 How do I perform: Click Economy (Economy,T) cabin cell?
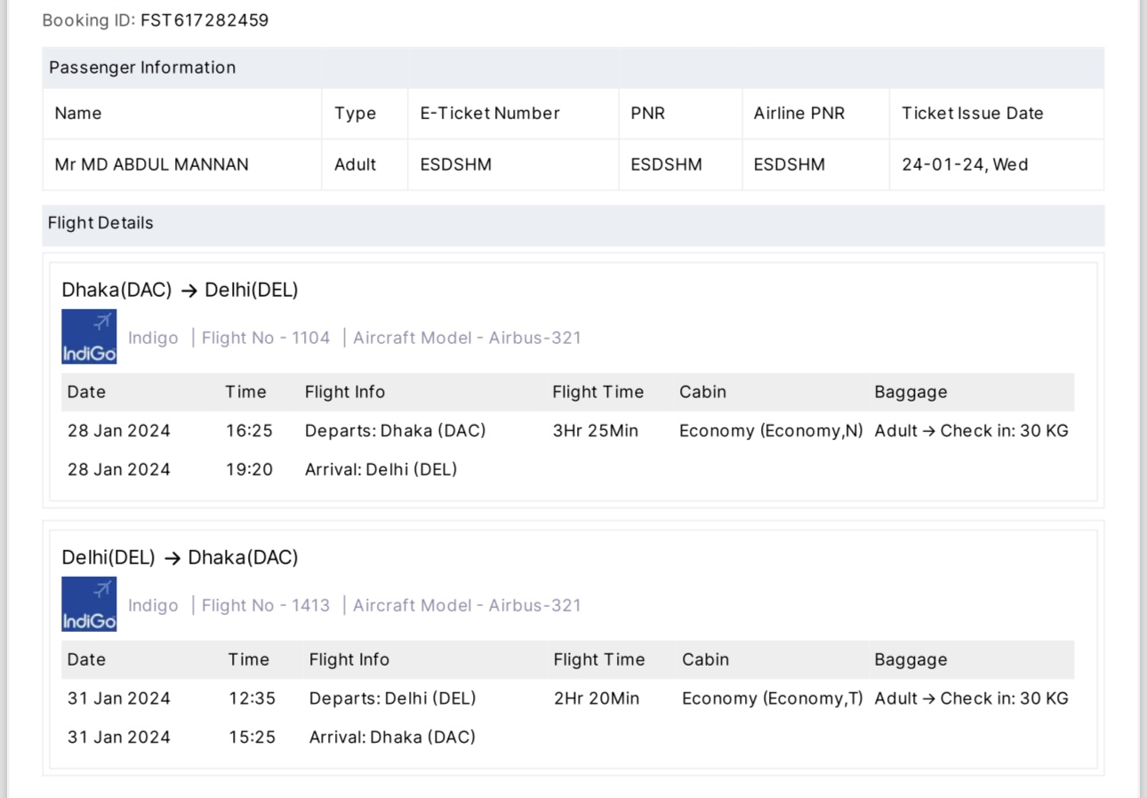click(x=773, y=698)
